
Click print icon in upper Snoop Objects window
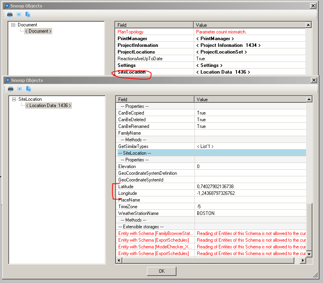pyautogui.click(x=10, y=15)
